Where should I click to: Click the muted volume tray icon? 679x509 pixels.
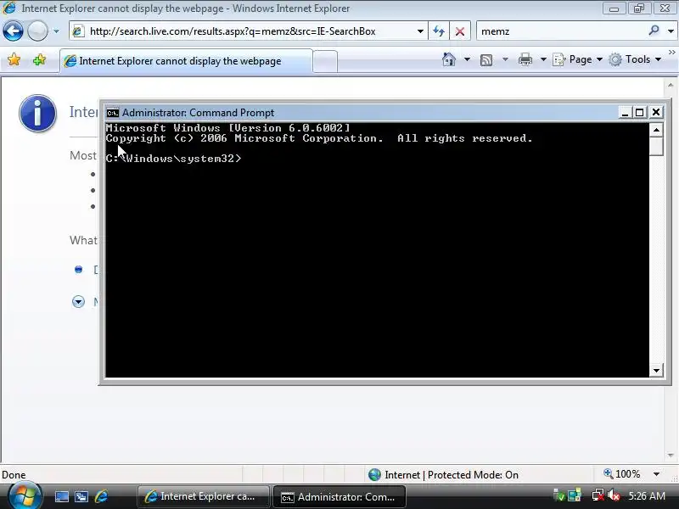(614, 495)
